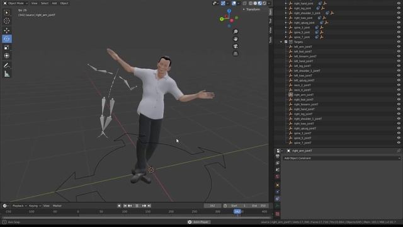The height and width of the screenshot is (227, 403).
Task: Select the Measure tool
Action: click(x=7, y=74)
